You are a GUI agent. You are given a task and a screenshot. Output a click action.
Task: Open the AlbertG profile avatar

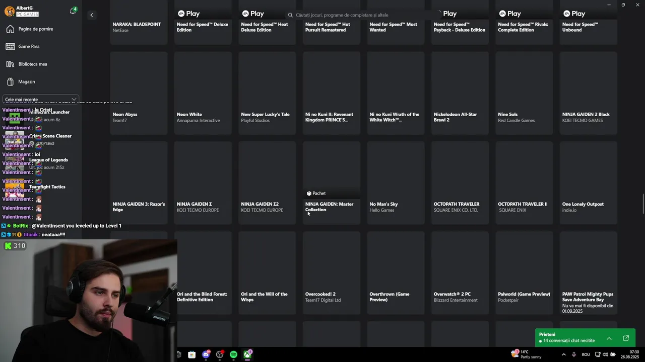9,11
